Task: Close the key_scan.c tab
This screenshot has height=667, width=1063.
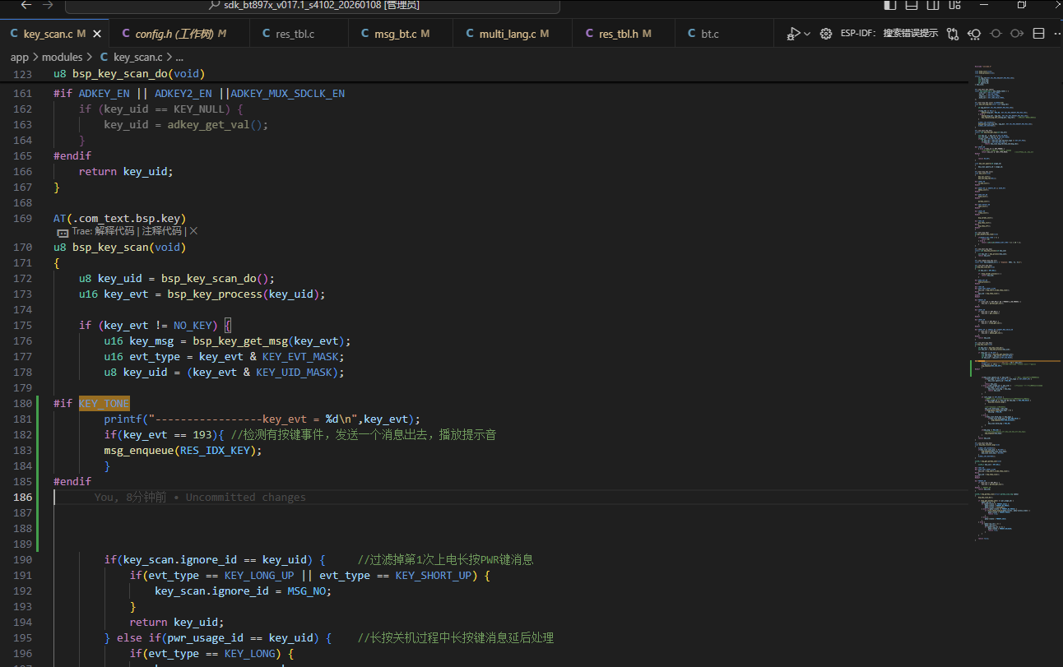Action: [x=97, y=34]
